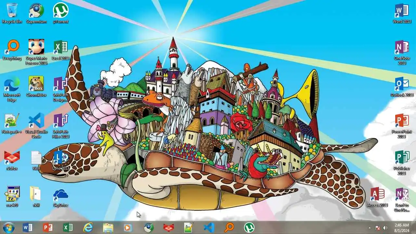Select the Send to OneNote shortcut
416x234 pixels.
[x=402, y=199]
